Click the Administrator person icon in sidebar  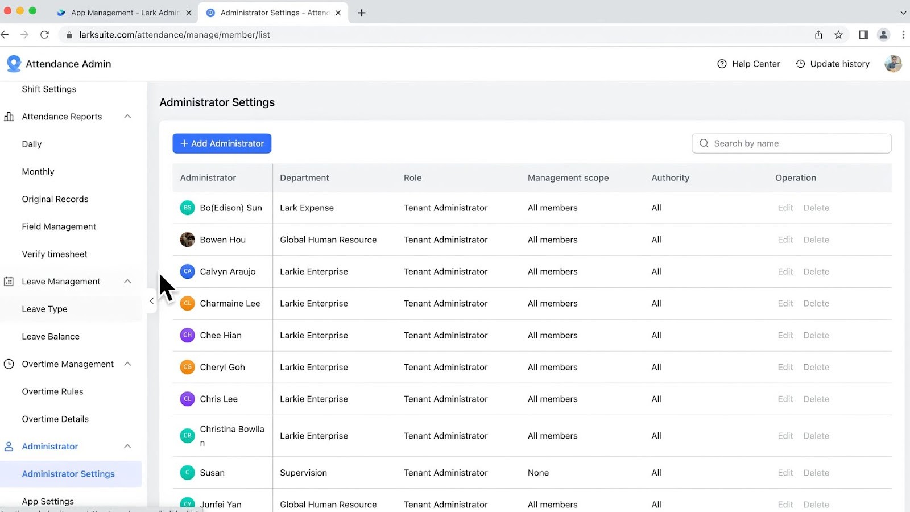9,446
